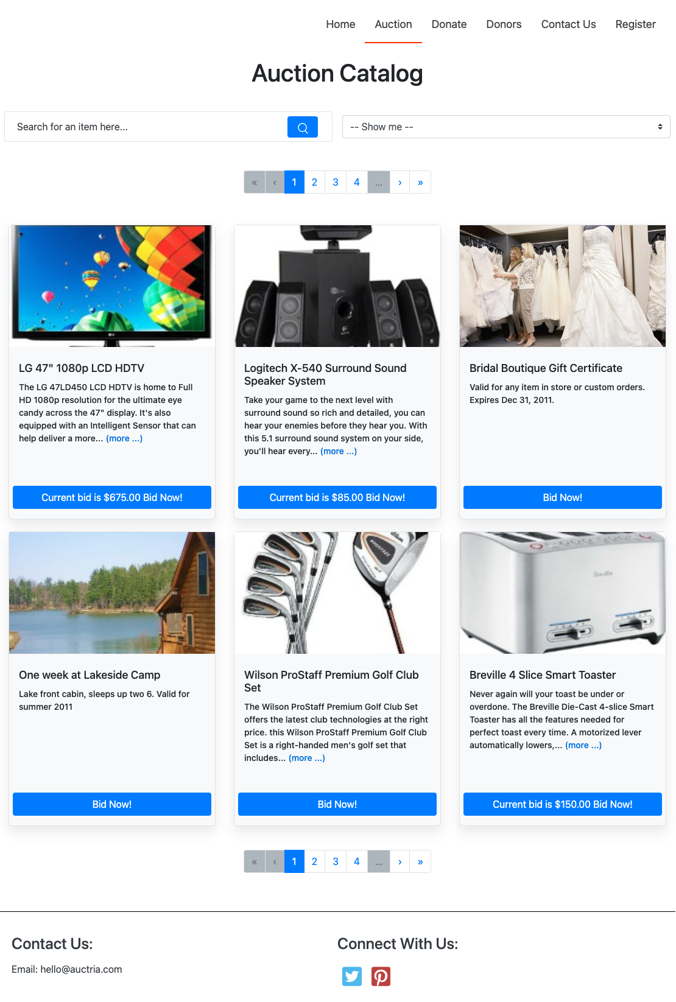
Task: Open the Register menu item
Action: coord(636,24)
